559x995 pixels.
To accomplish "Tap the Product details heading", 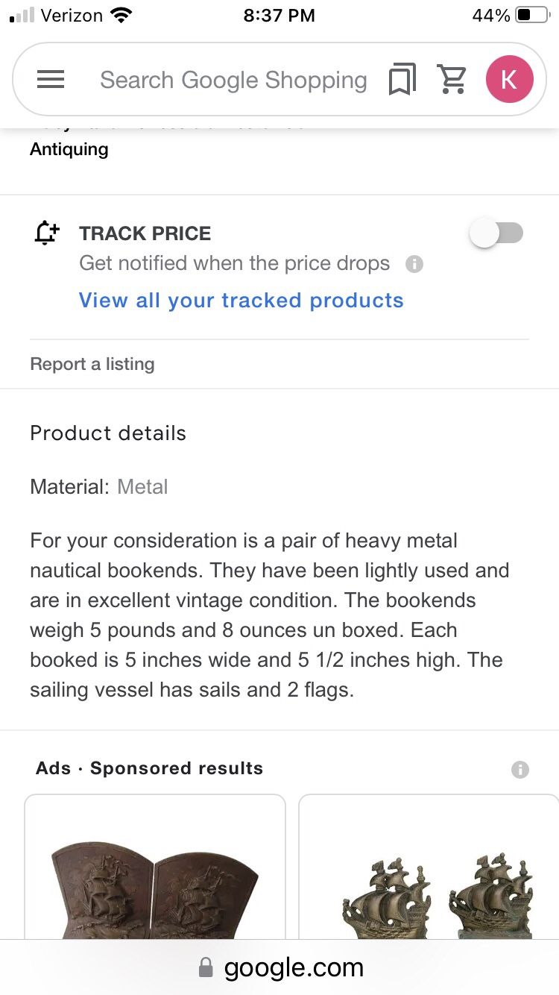I will pos(108,433).
